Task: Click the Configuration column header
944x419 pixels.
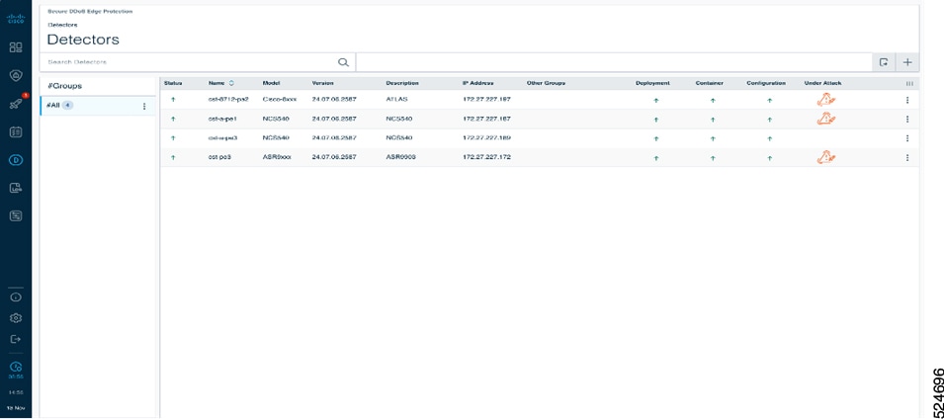Action: point(766,83)
